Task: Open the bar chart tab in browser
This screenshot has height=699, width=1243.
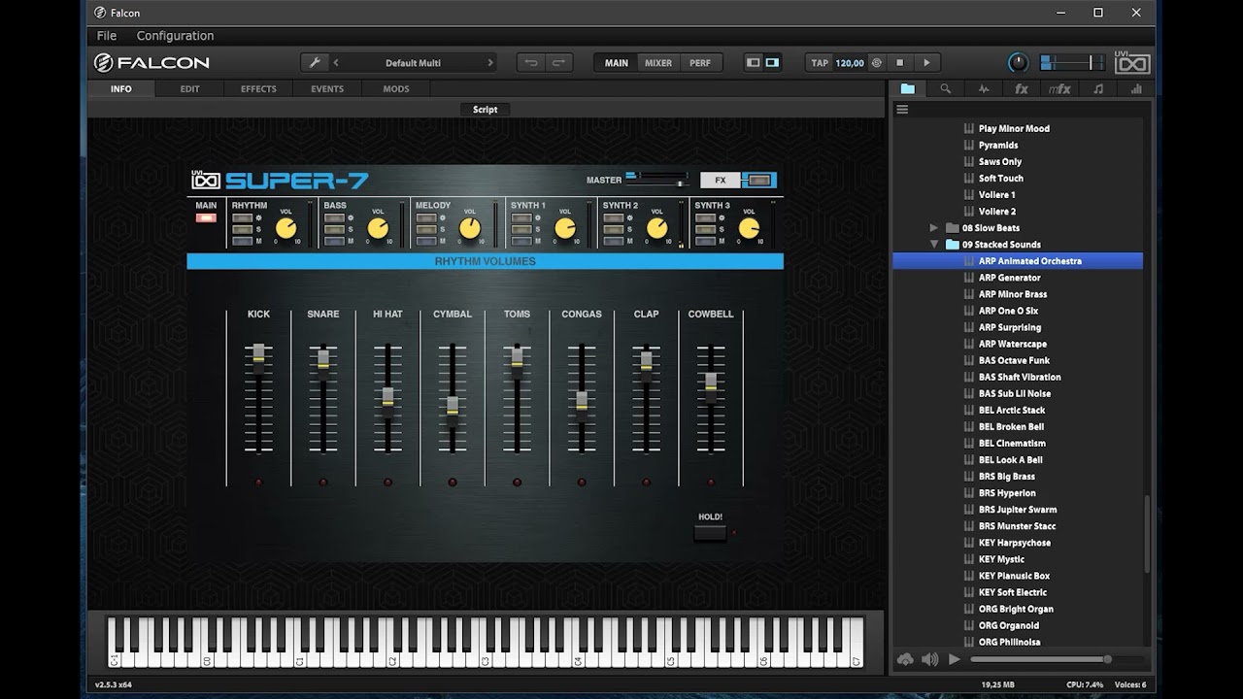Action: click(x=1136, y=88)
